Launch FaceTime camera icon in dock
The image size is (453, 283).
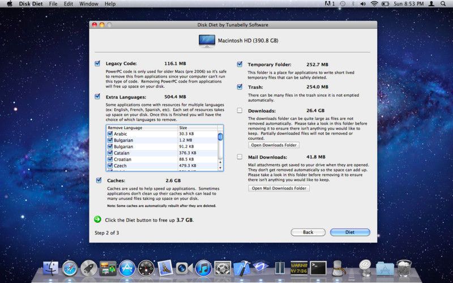point(184,268)
